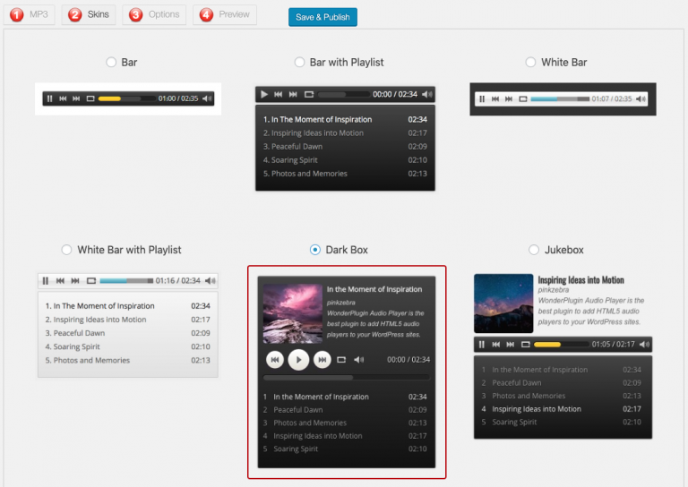Toggle loop icon in Dark Box preview
The height and width of the screenshot is (487, 688).
341,360
